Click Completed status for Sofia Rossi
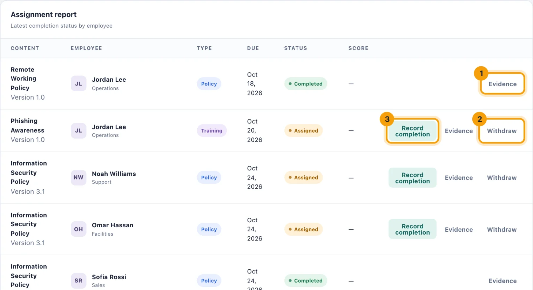 [305, 281]
